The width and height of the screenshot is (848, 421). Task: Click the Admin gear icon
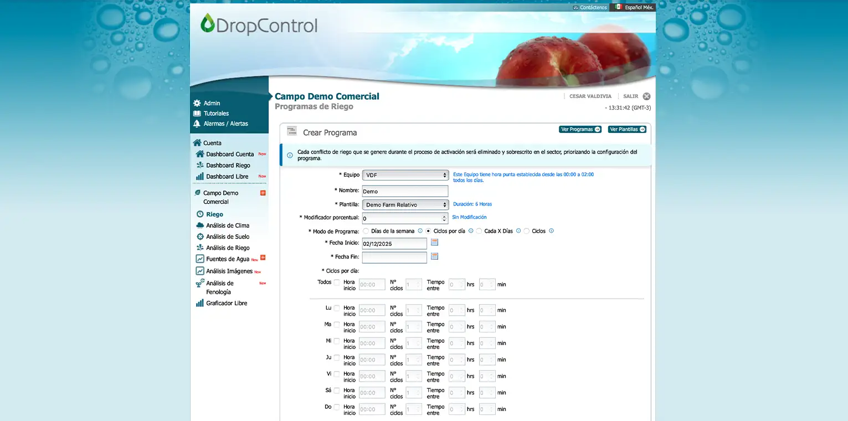pyautogui.click(x=197, y=103)
